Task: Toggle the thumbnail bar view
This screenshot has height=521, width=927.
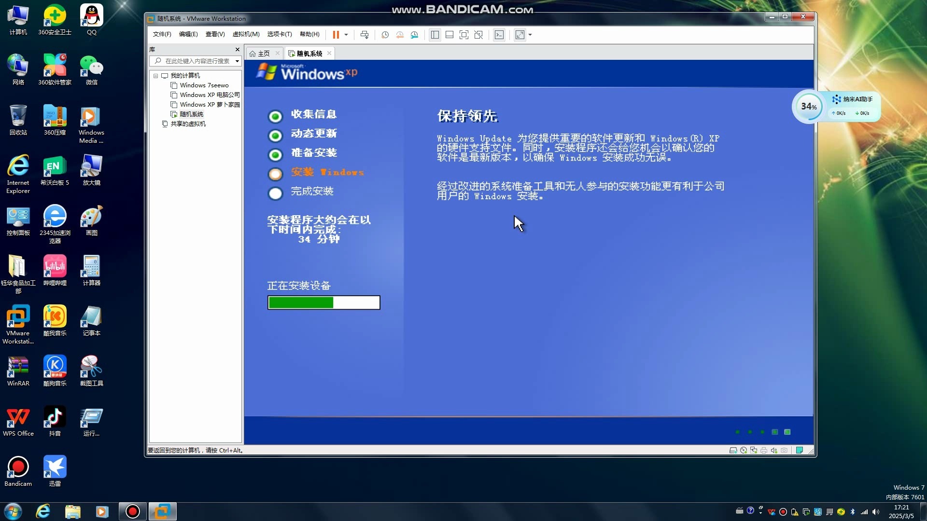Action: (x=449, y=35)
